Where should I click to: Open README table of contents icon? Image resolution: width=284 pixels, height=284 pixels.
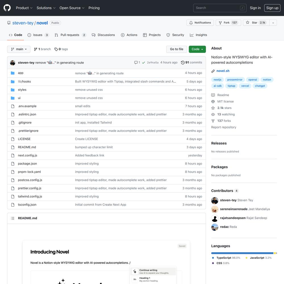[x=12, y=218]
